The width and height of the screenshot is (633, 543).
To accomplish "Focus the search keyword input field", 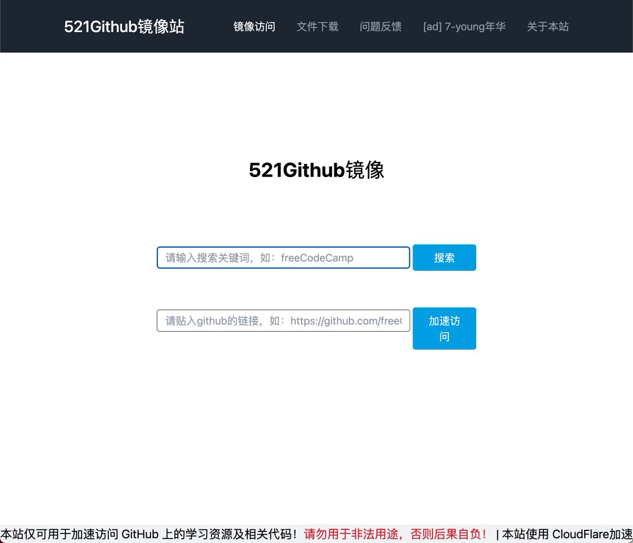I will click(283, 258).
